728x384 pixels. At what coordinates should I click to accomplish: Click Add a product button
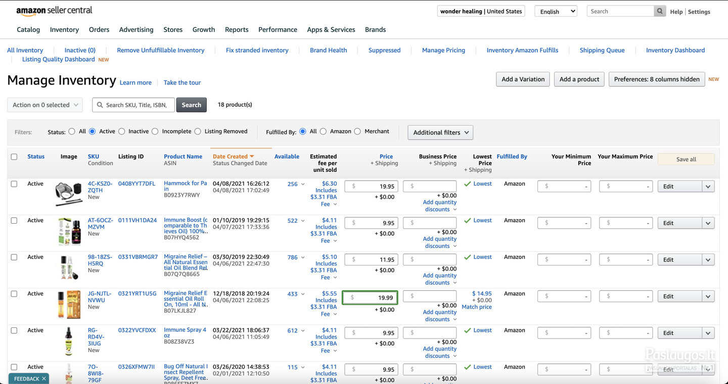(579, 79)
